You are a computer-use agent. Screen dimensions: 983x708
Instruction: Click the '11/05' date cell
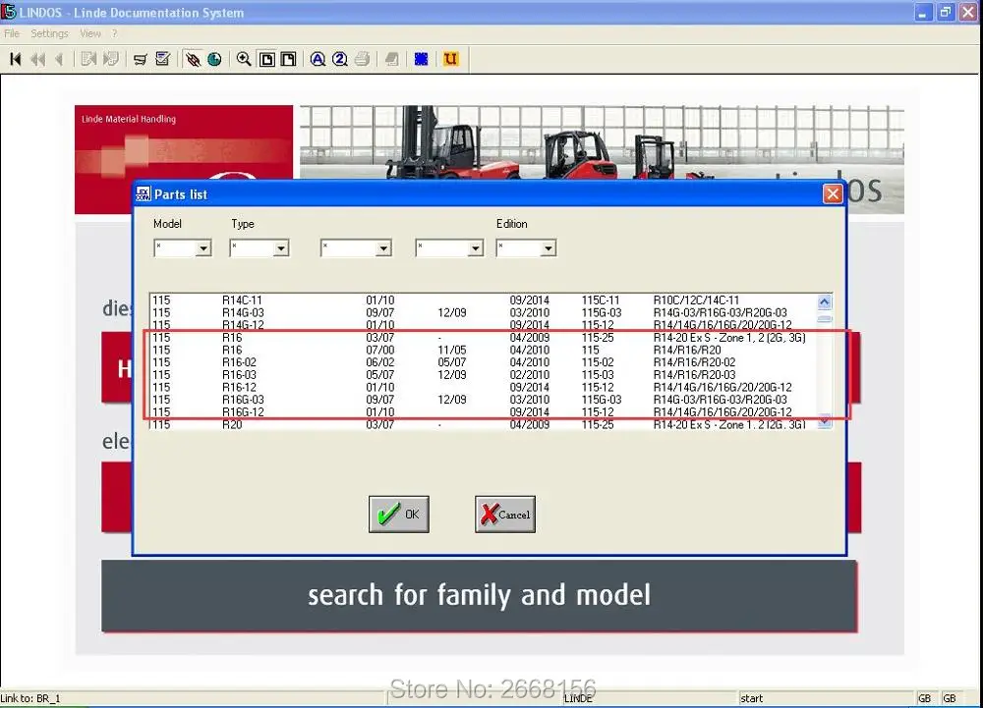[x=451, y=350]
